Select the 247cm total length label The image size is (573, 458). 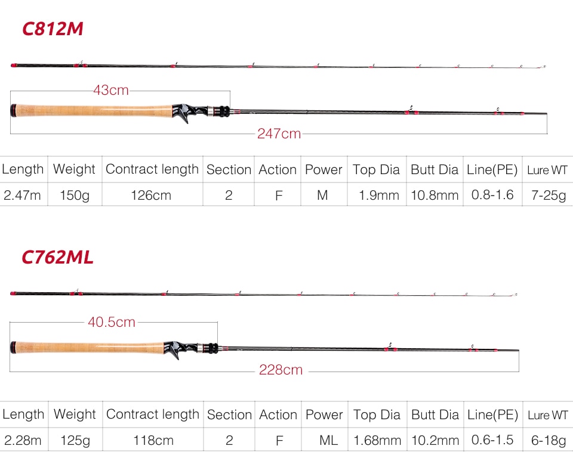pyautogui.click(x=279, y=134)
